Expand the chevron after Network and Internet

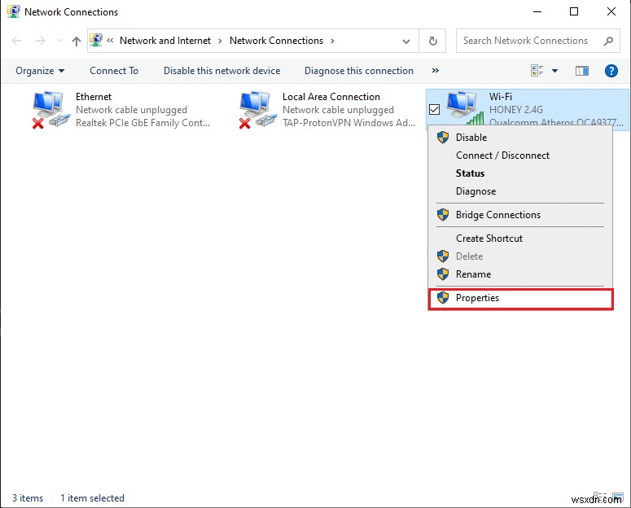tap(220, 41)
